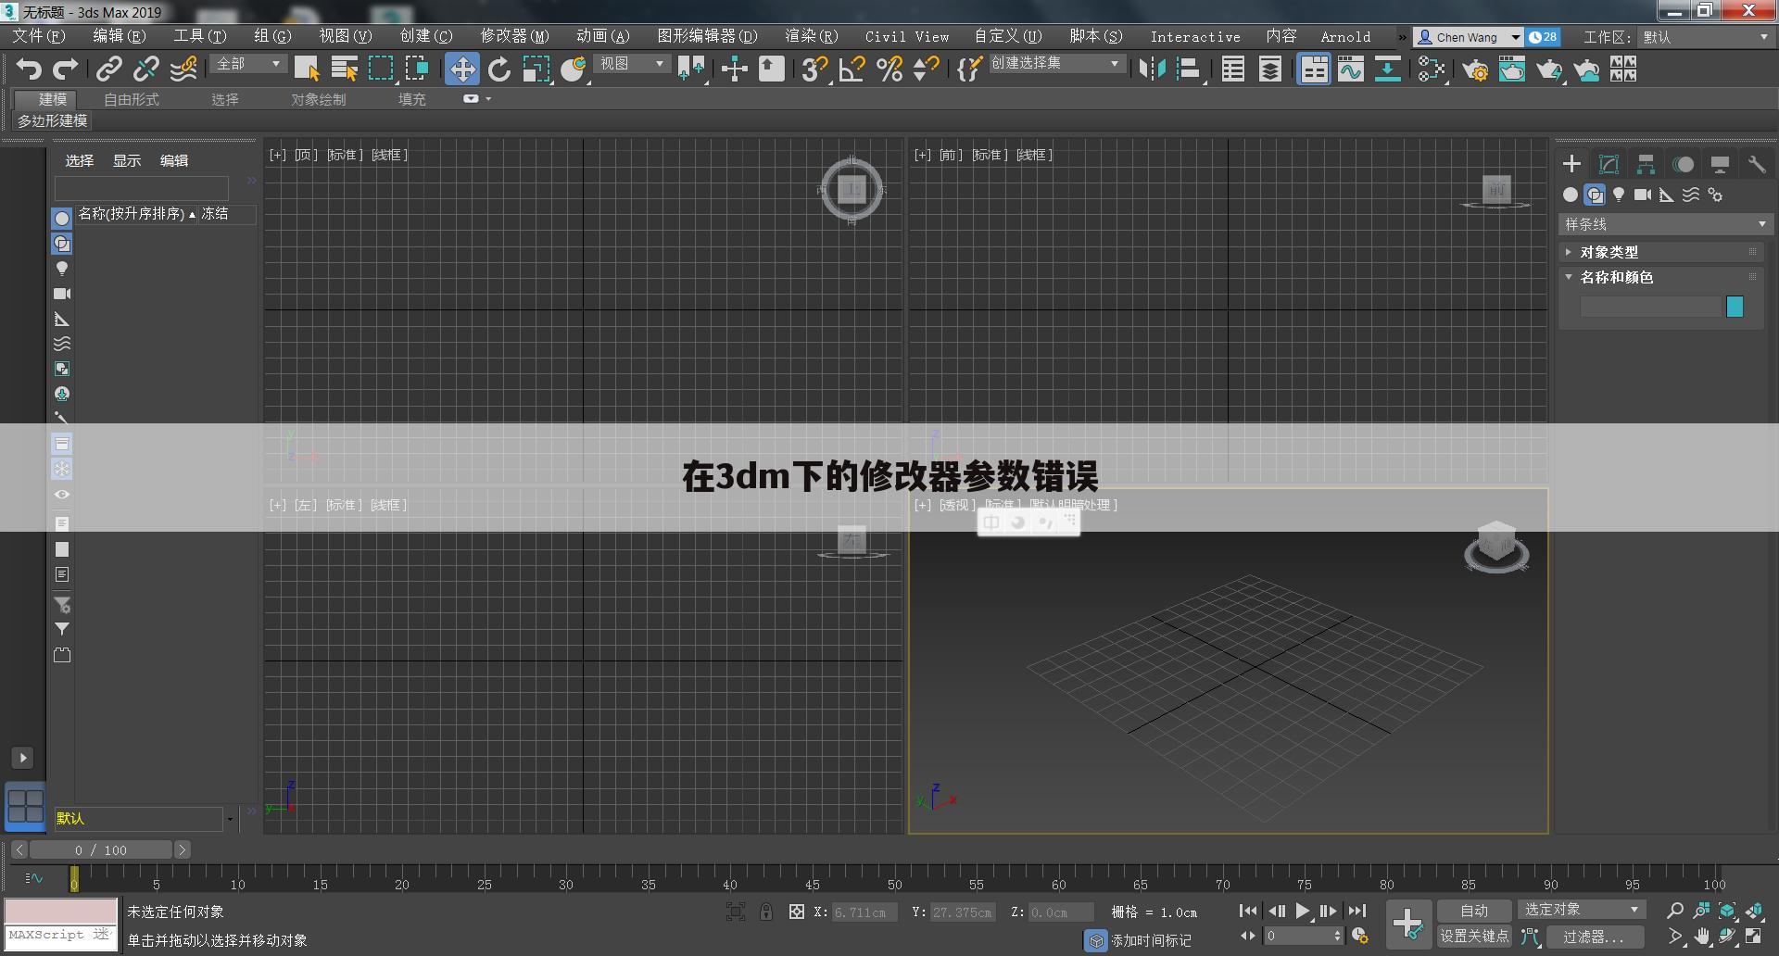
Task: Click the Undo arrow icon
Action: (x=29, y=69)
